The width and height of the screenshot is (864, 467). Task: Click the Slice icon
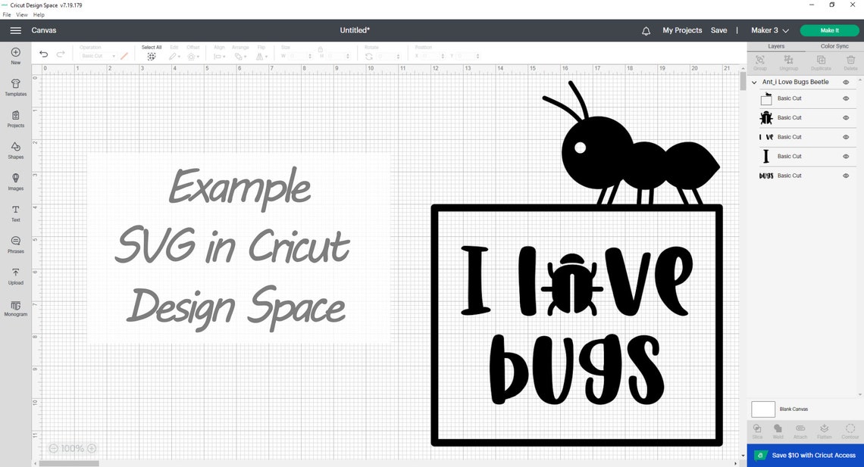(x=756, y=431)
